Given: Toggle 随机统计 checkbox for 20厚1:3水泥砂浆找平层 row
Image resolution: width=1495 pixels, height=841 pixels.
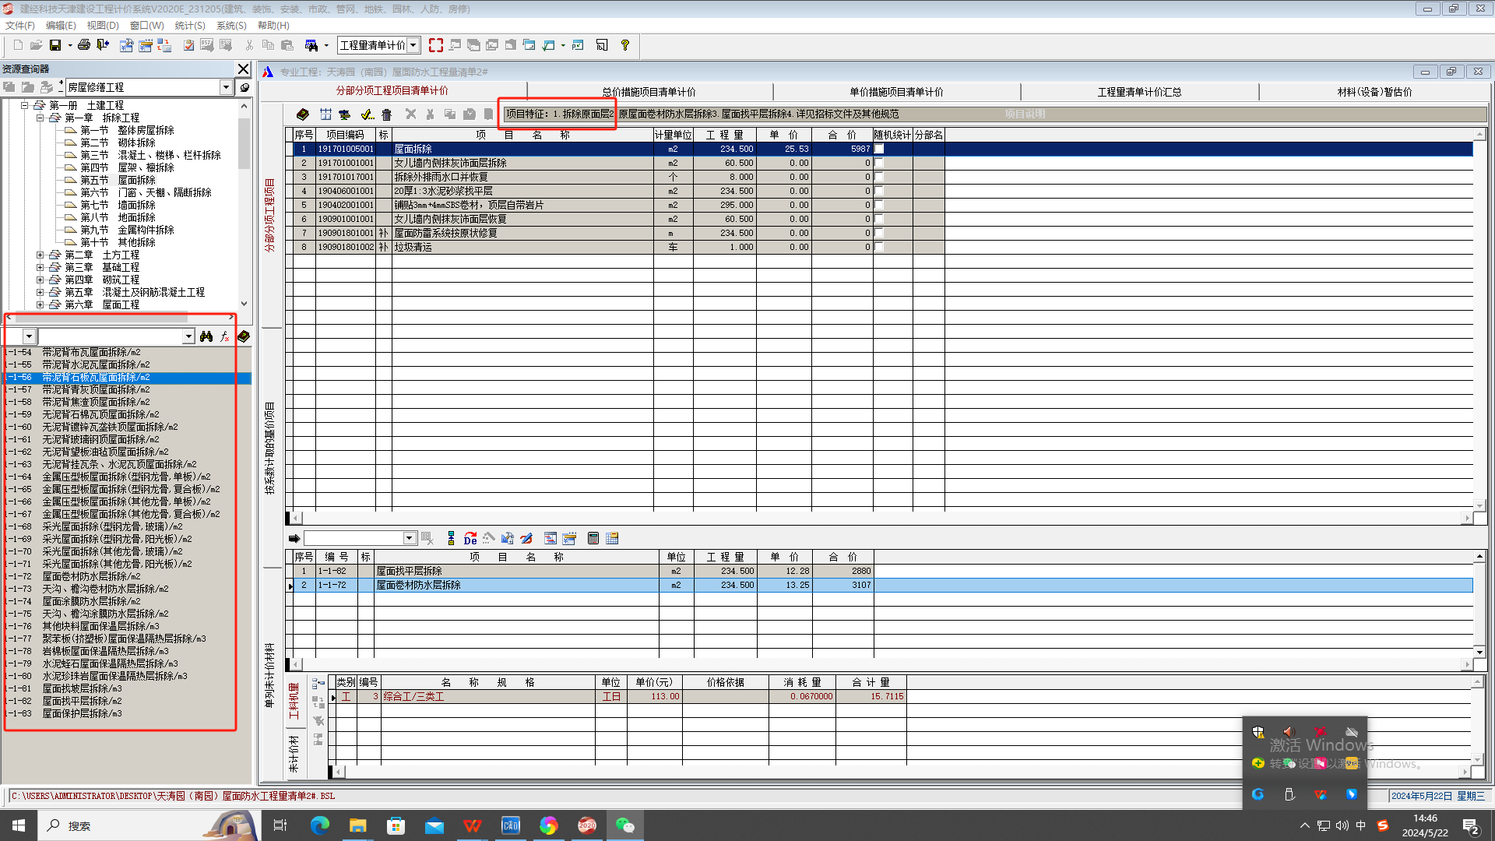Looking at the screenshot, I should pyautogui.click(x=879, y=191).
